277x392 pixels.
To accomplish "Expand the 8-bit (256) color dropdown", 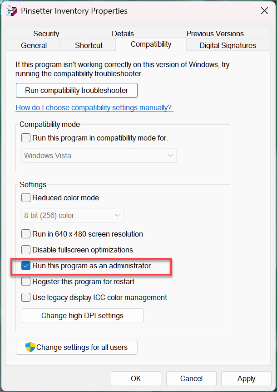I will tap(73, 216).
